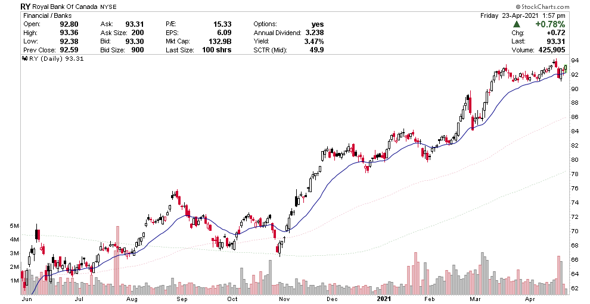Click the 5M volume axis label
Image resolution: width=590 pixels, height=304 pixels.
(14, 226)
